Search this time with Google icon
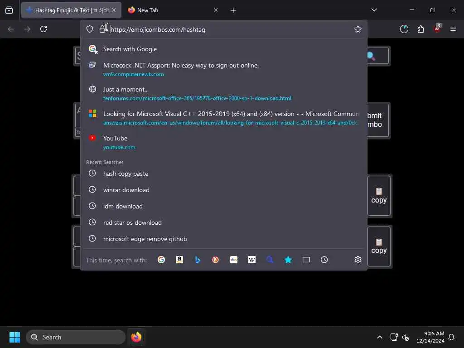Viewport: 464px width, 348px height. coord(161,260)
